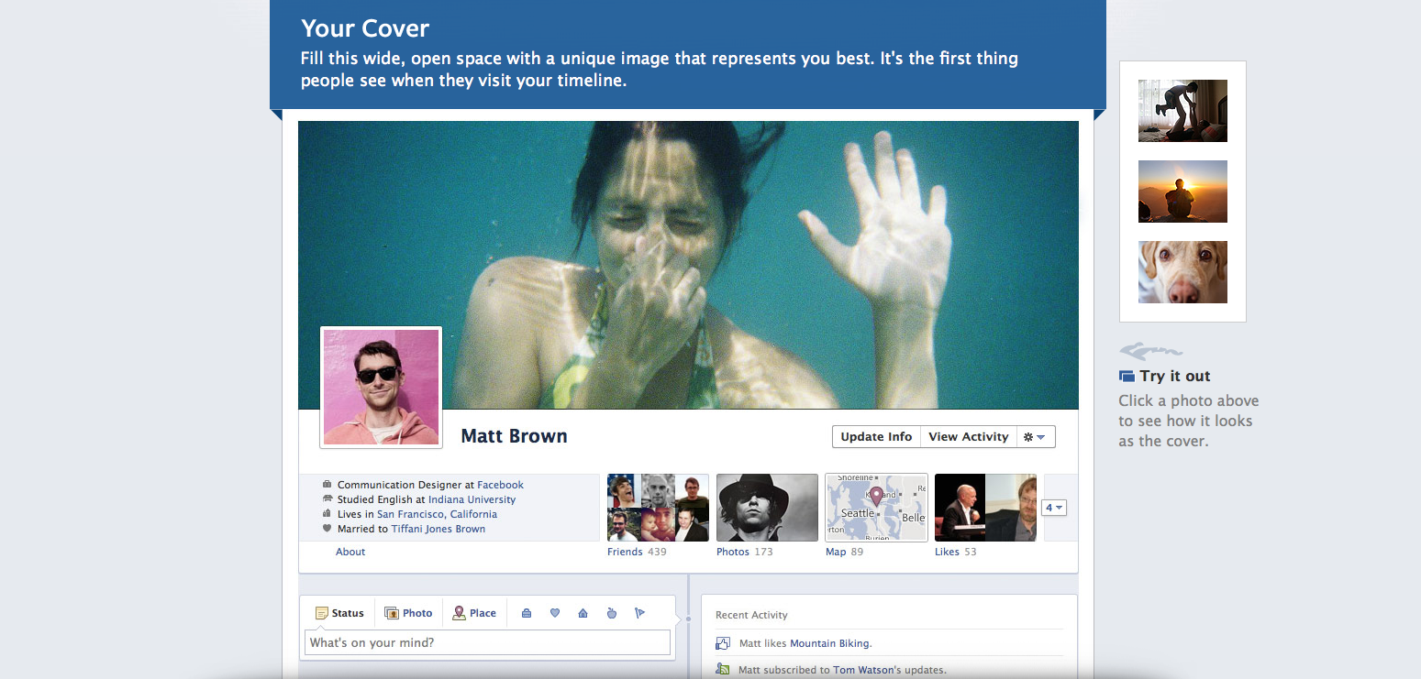The image size is (1421, 679).
Task: Click the thumbs-up icon beside Mountain Biking activity
Action: click(x=723, y=643)
